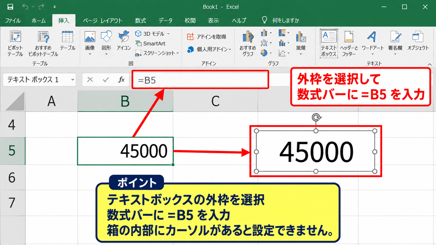Open Recommended Charts (おすすめグラフ)

pyautogui.click(x=248, y=43)
